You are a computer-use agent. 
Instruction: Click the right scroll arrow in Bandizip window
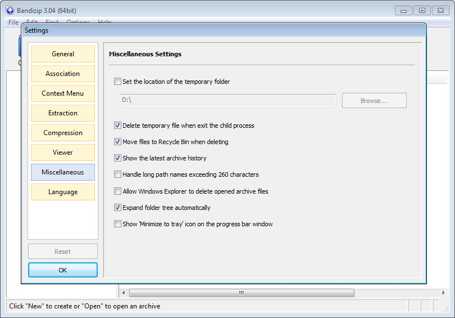443,293
